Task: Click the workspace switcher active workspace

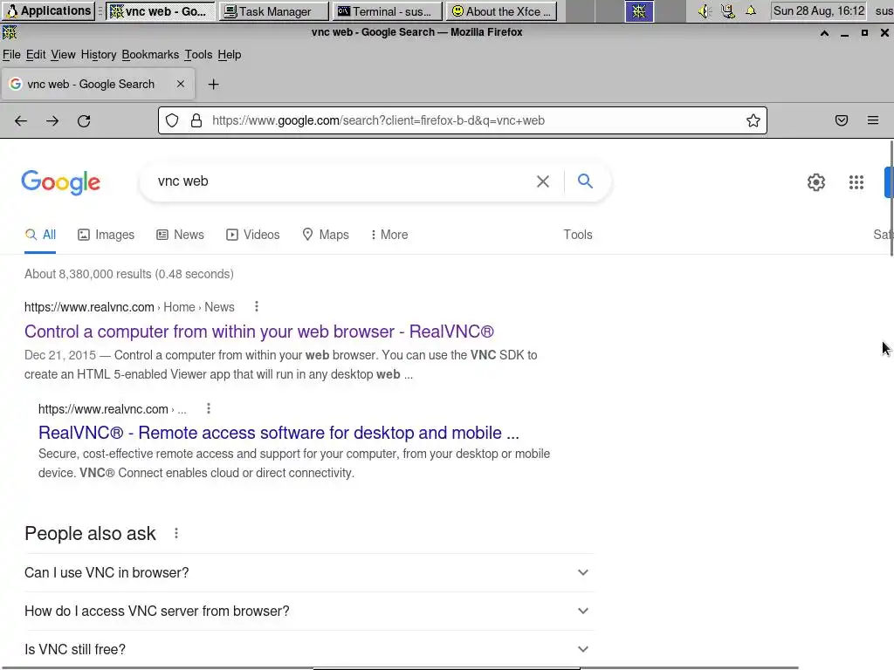Action: click(x=639, y=11)
